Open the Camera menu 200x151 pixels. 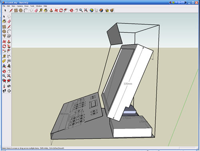[x=20, y=6]
